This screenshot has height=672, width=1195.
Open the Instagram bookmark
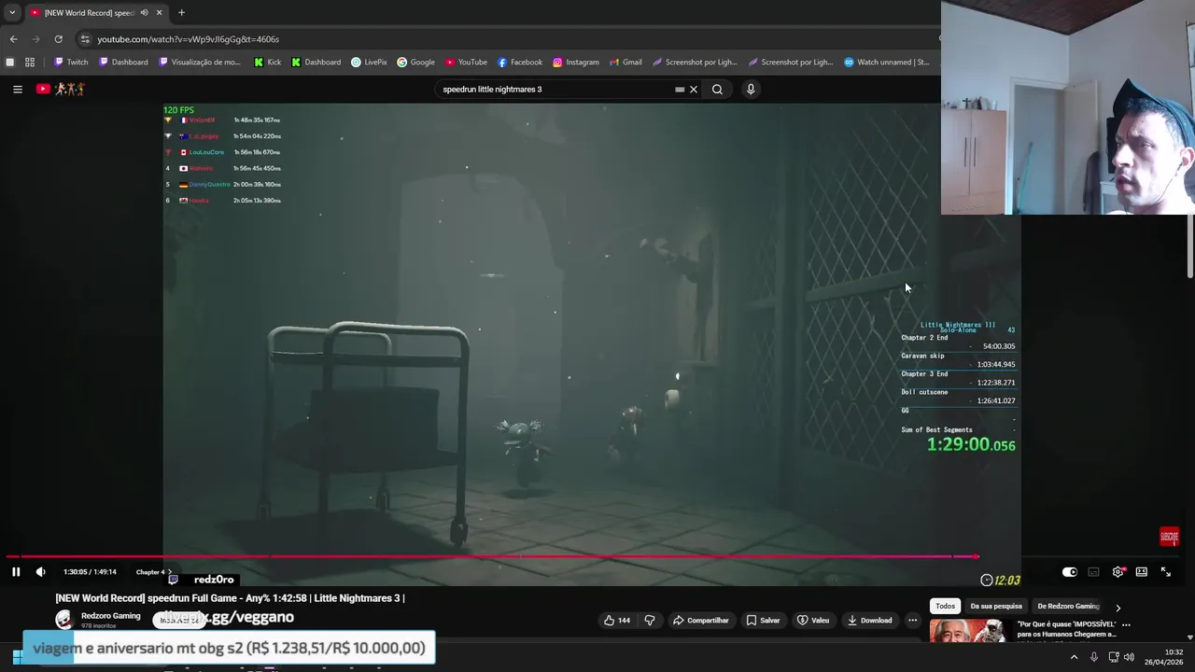pyautogui.click(x=576, y=63)
